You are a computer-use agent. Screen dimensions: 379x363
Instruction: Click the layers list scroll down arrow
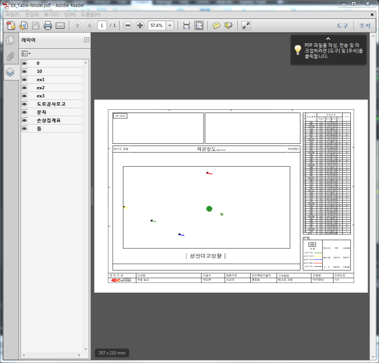point(86,349)
